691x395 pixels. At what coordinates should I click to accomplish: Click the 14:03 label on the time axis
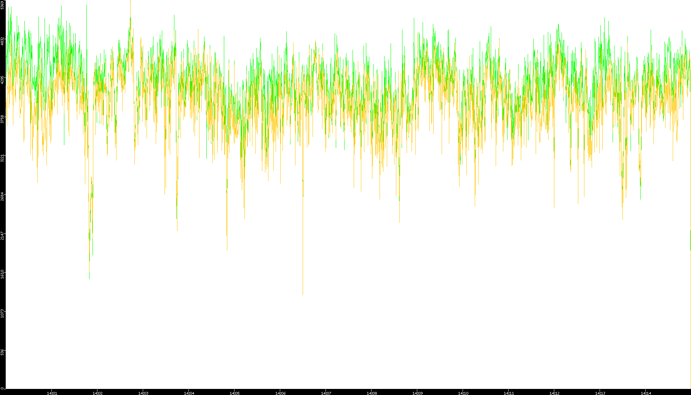pyautogui.click(x=143, y=393)
